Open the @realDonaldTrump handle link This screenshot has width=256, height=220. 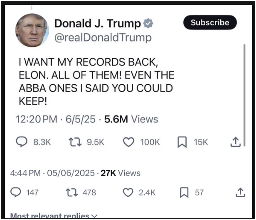pyautogui.click(x=103, y=38)
